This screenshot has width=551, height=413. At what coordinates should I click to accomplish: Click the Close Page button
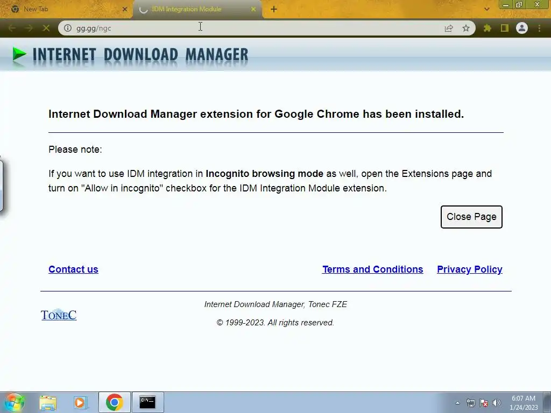coord(471,217)
